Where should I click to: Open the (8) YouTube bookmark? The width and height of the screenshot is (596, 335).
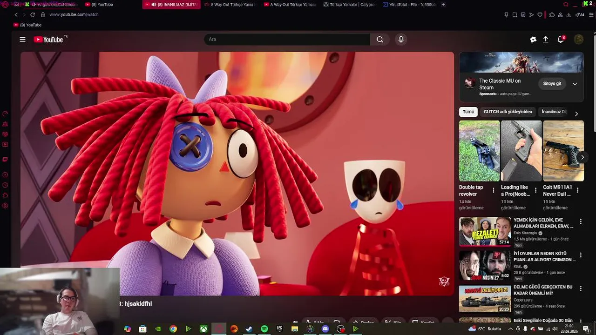(28, 25)
